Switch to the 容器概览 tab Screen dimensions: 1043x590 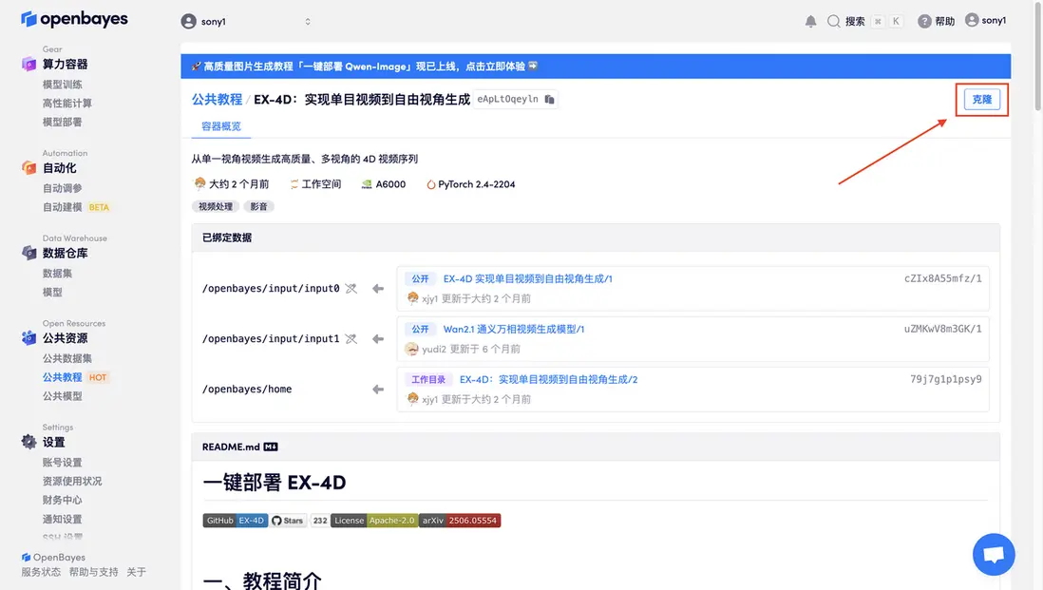pos(221,126)
